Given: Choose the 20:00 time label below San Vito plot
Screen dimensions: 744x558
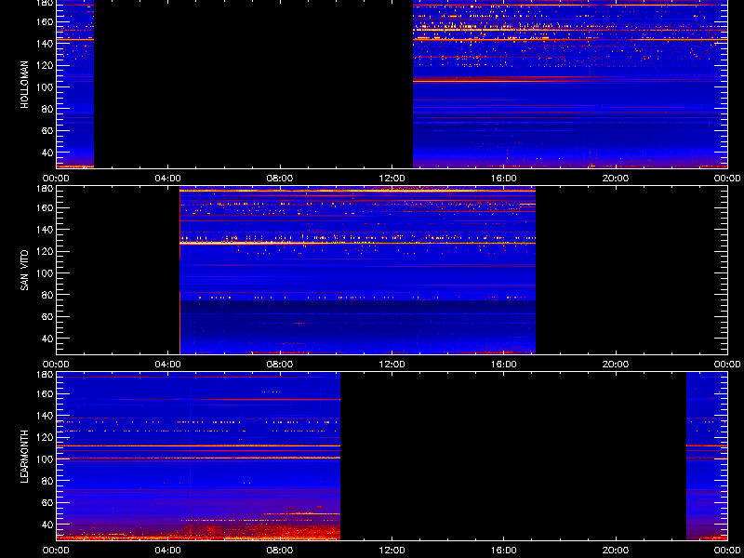Looking at the screenshot, I should click(616, 365).
